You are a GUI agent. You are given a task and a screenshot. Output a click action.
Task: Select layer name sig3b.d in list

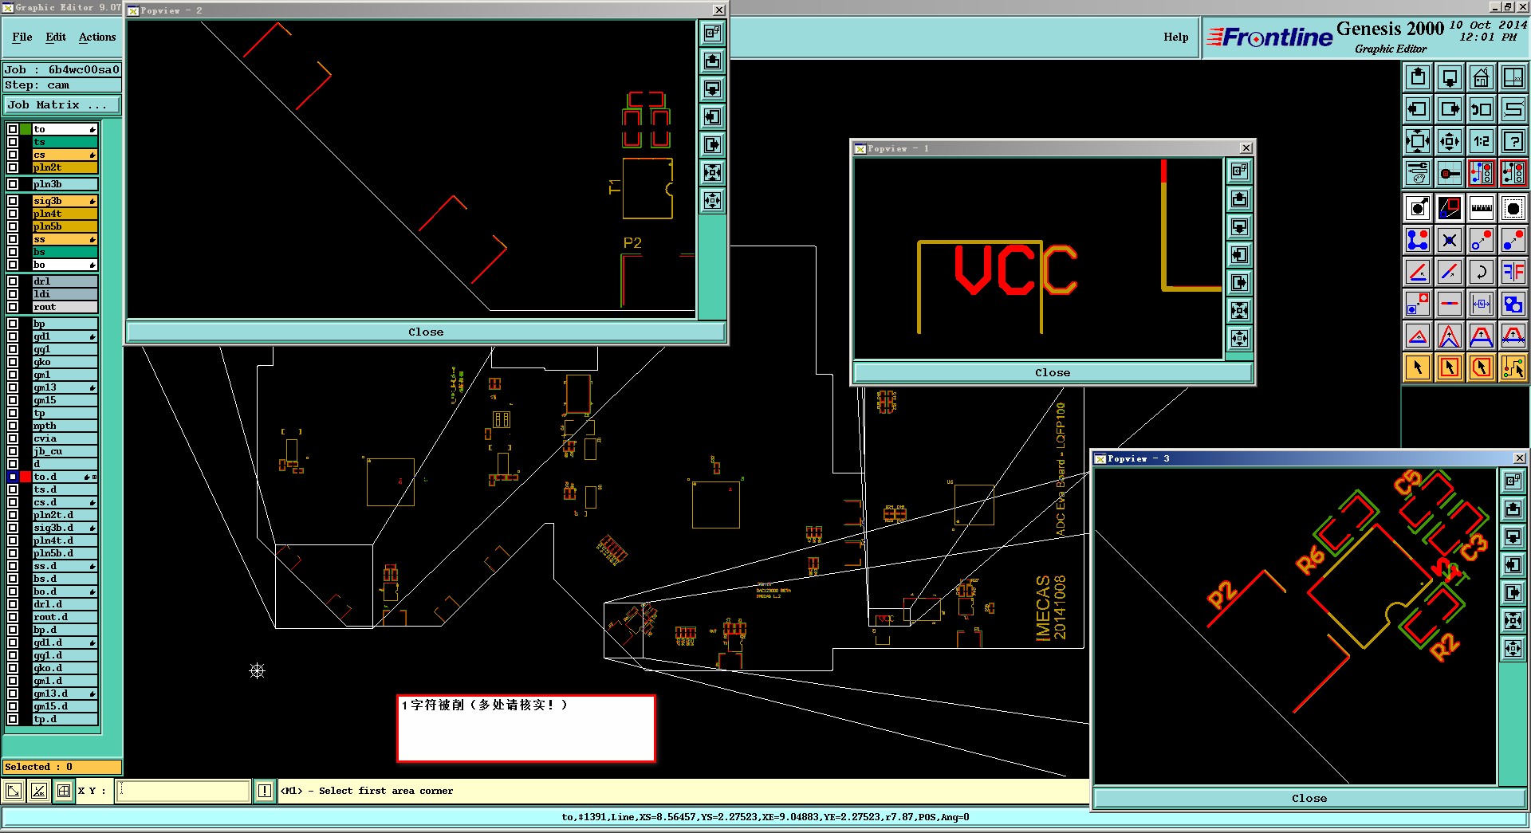[65, 528]
